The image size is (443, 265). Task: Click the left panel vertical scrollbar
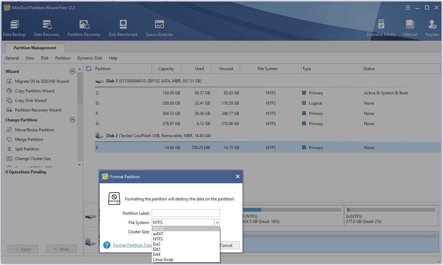pyautogui.click(x=80, y=88)
